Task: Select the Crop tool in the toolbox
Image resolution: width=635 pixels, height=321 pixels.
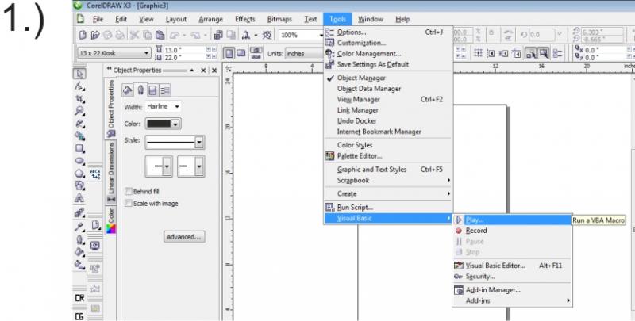Action: [x=79, y=98]
